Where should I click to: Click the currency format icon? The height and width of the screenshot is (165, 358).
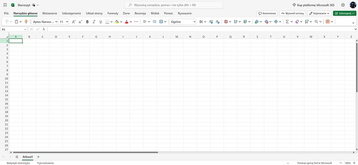coord(201,22)
